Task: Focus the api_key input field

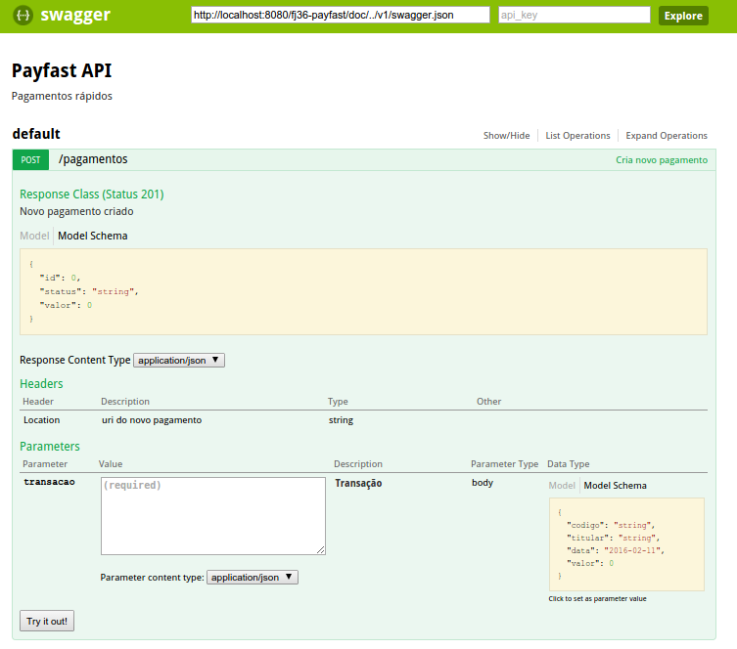Action: (x=574, y=15)
